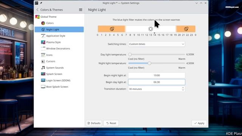Click the Night Light page heading
Image resolution: width=242 pixels, height=136 pixels.
[97, 10]
